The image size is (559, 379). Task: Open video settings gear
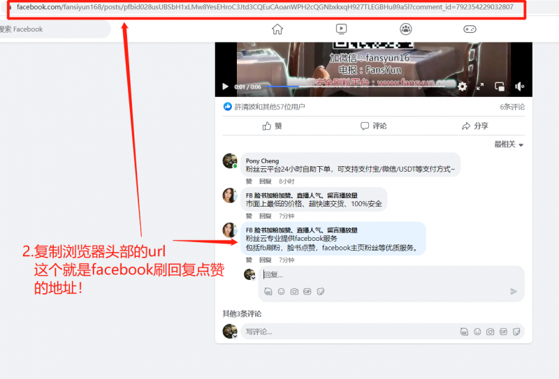click(x=463, y=87)
